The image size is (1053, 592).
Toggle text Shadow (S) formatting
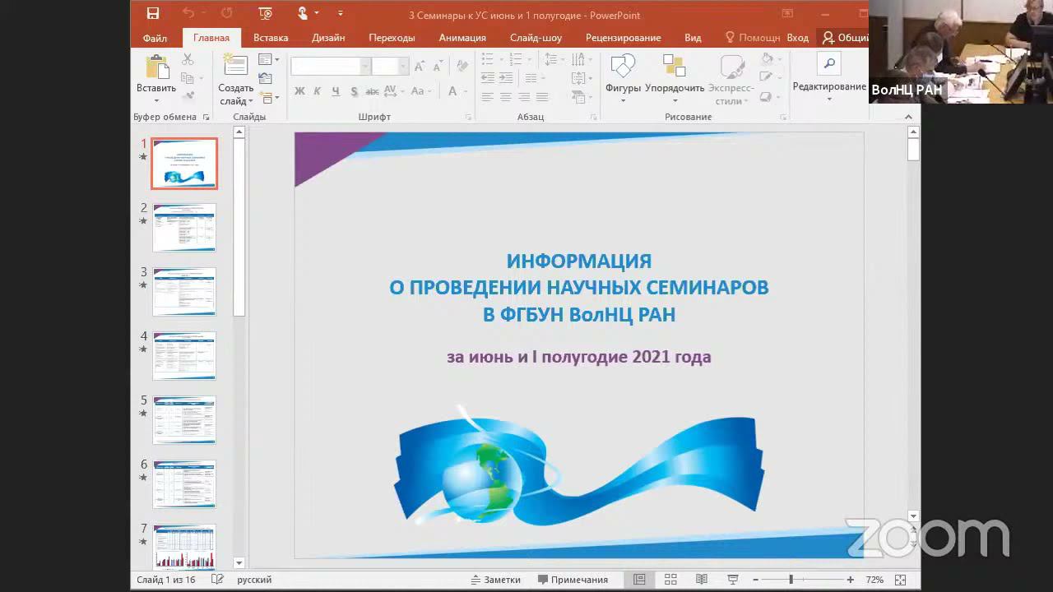pos(354,91)
